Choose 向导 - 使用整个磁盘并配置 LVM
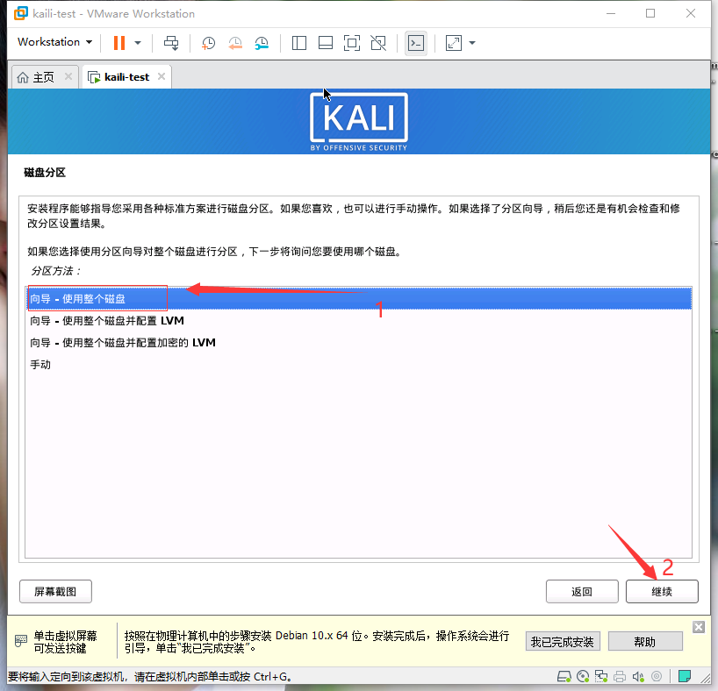The image size is (718, 691). [x=358, y=321]
